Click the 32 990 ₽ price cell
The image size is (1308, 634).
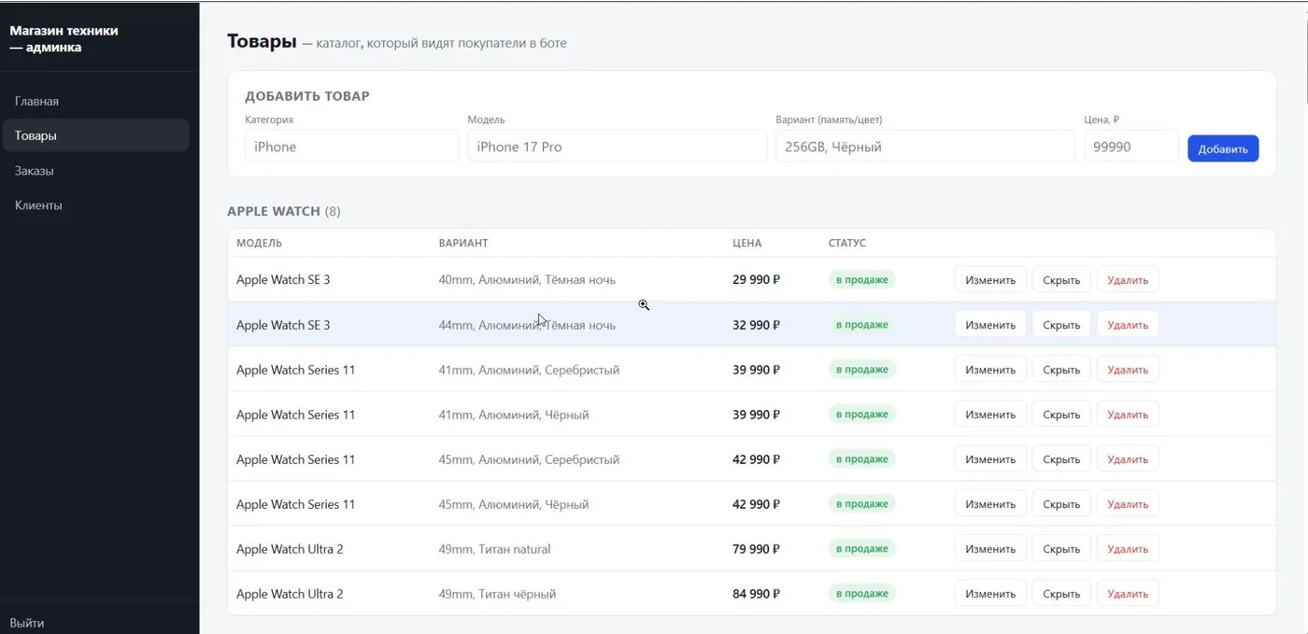click(756, 324)
